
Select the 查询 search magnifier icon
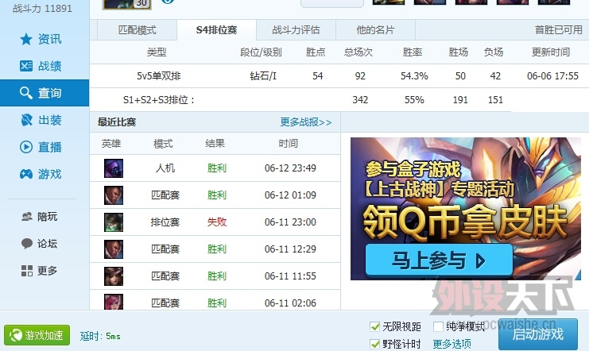click(26, 93)
